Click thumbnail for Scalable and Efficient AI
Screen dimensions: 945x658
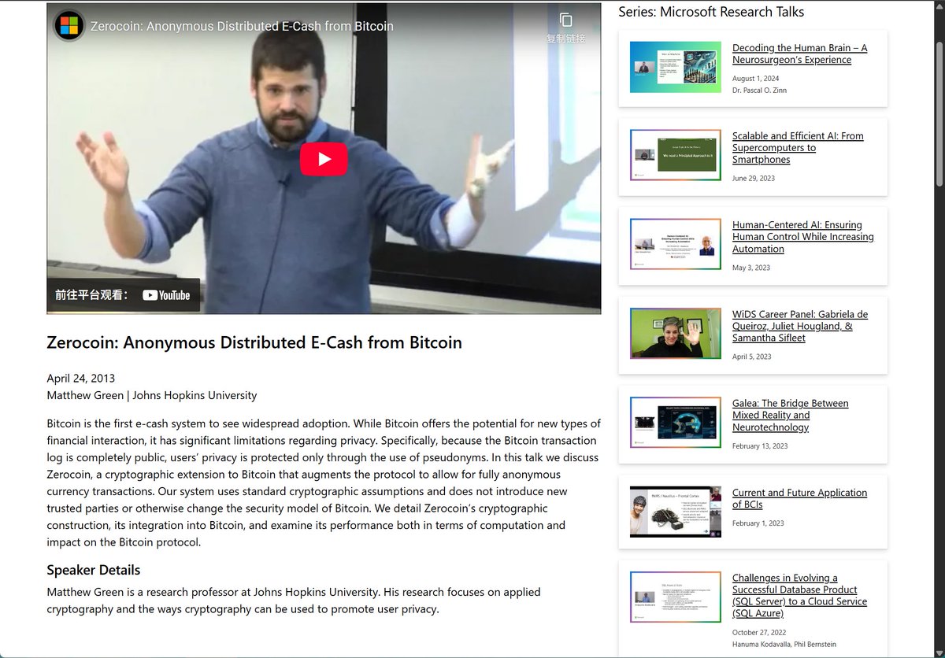click(675, 155)
